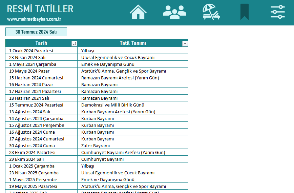Open the Tatil Tanımı filter dropdown
The width and height of the screenshot is (294, 193).
click(185, 43)
